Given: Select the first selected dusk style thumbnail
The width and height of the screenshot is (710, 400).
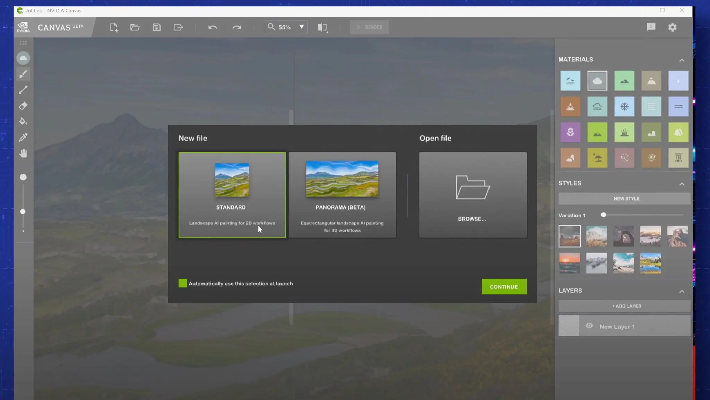Looking at the screenshot, I should pyautogui.click(x=569, y=236).
